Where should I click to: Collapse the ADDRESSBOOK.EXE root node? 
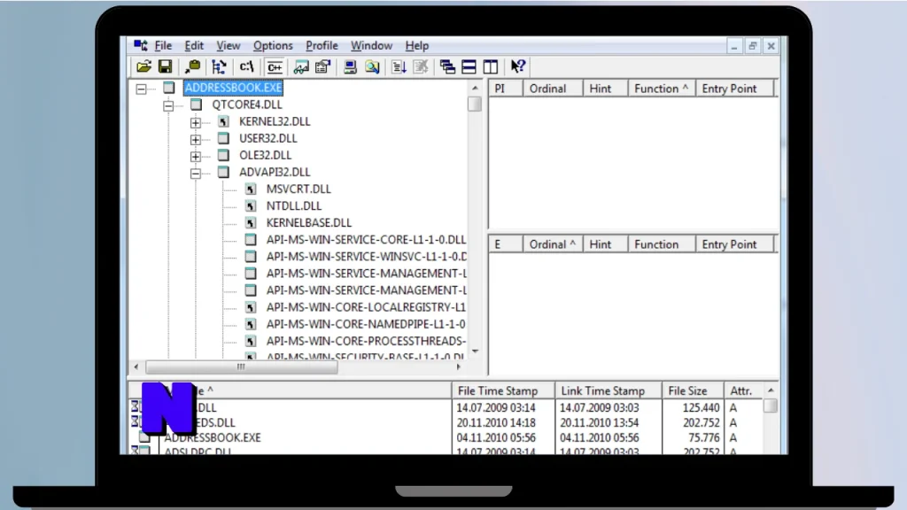pyautogui.click(x=141, y=89)
